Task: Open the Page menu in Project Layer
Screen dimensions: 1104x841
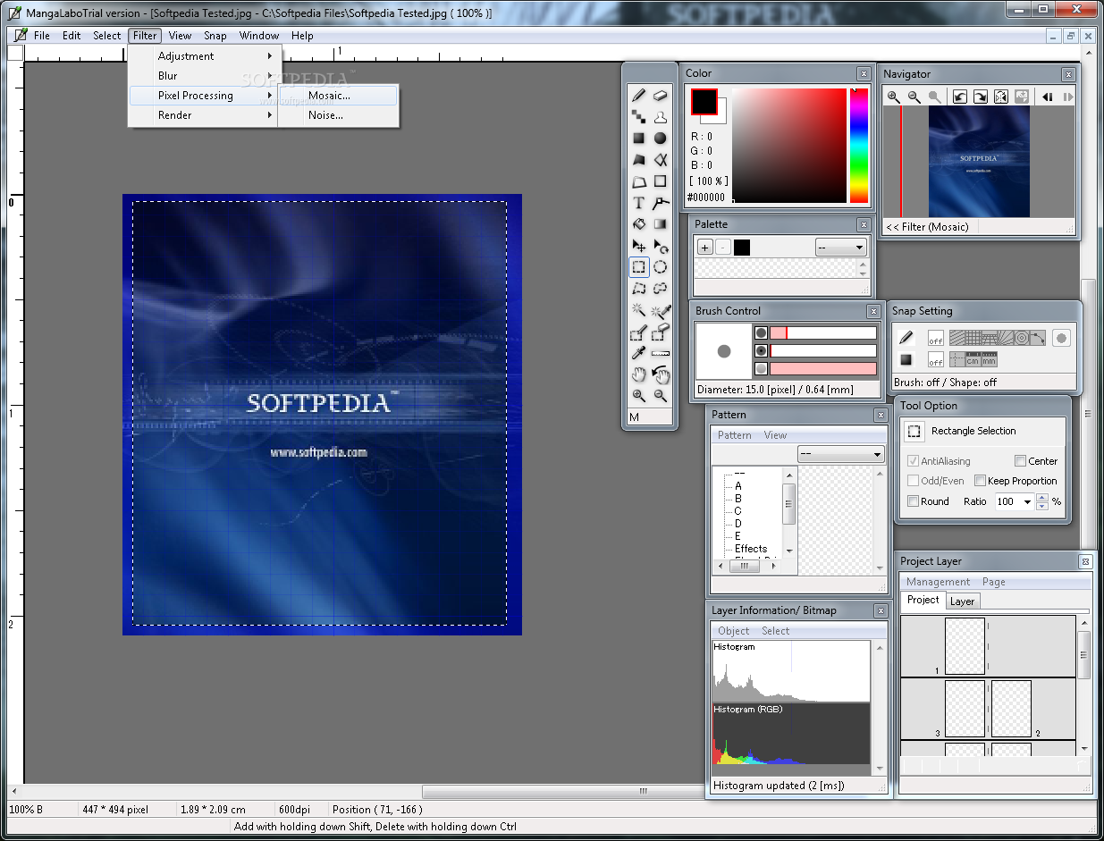Action: [993, 582]
